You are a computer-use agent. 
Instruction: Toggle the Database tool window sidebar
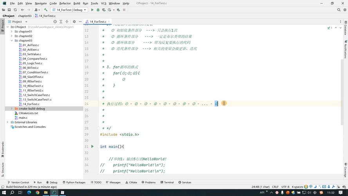(345, 30)
